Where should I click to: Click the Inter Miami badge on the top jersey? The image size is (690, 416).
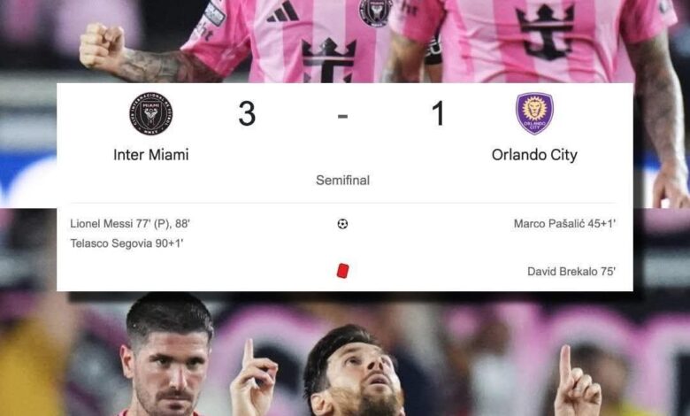[x=375, y=12]
